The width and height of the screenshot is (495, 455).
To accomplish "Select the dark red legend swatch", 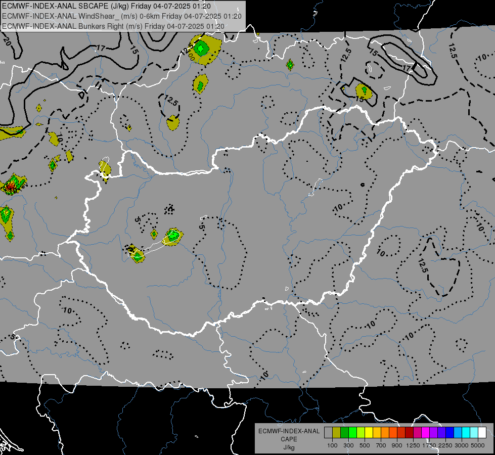I will pos(409,432).
